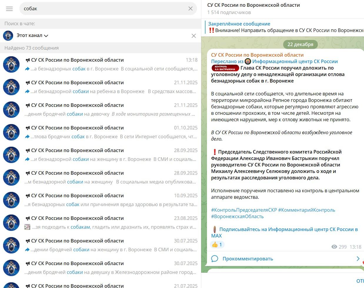Click avatar of the 13:18 search result
Viewport: 364px width, 288px height.
(11, 64)
